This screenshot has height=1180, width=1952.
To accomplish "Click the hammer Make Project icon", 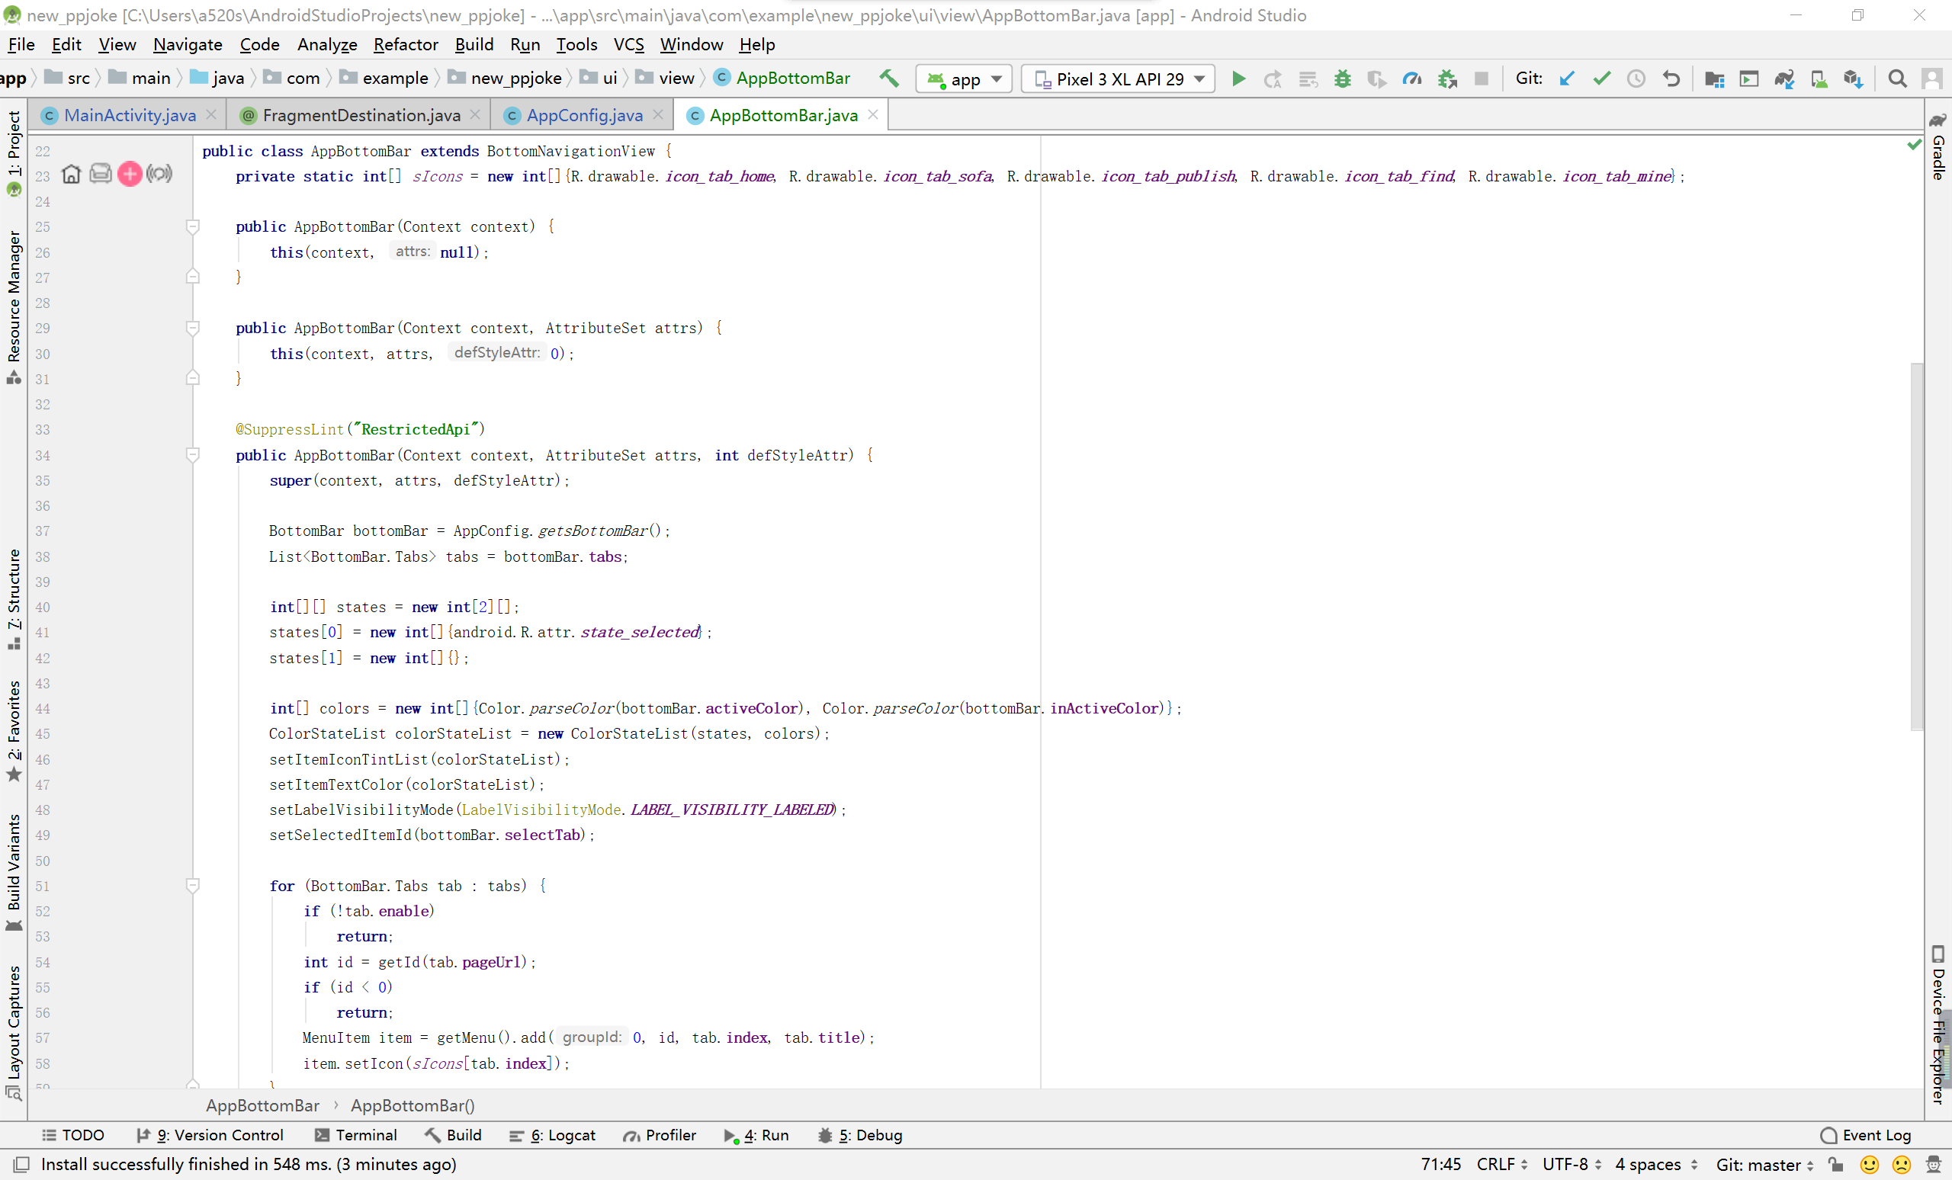I will pos(888,79).
